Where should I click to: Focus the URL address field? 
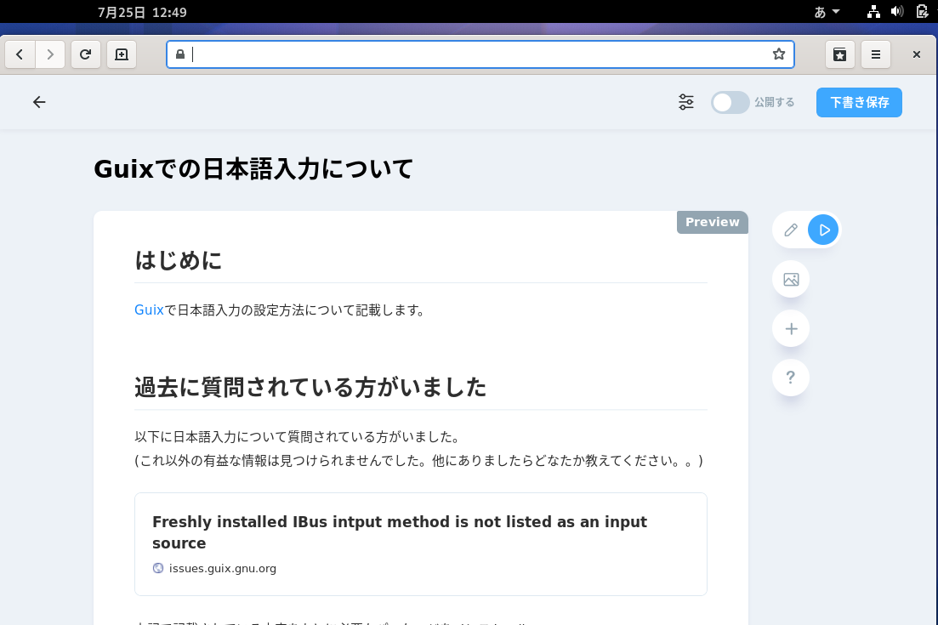480,54
